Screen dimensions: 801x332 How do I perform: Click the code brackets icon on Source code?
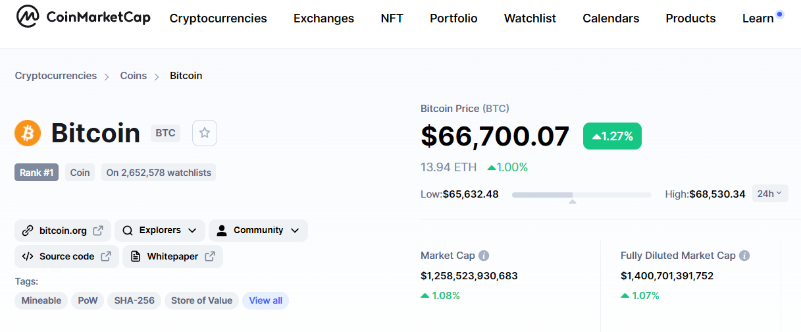click(28, 257)
